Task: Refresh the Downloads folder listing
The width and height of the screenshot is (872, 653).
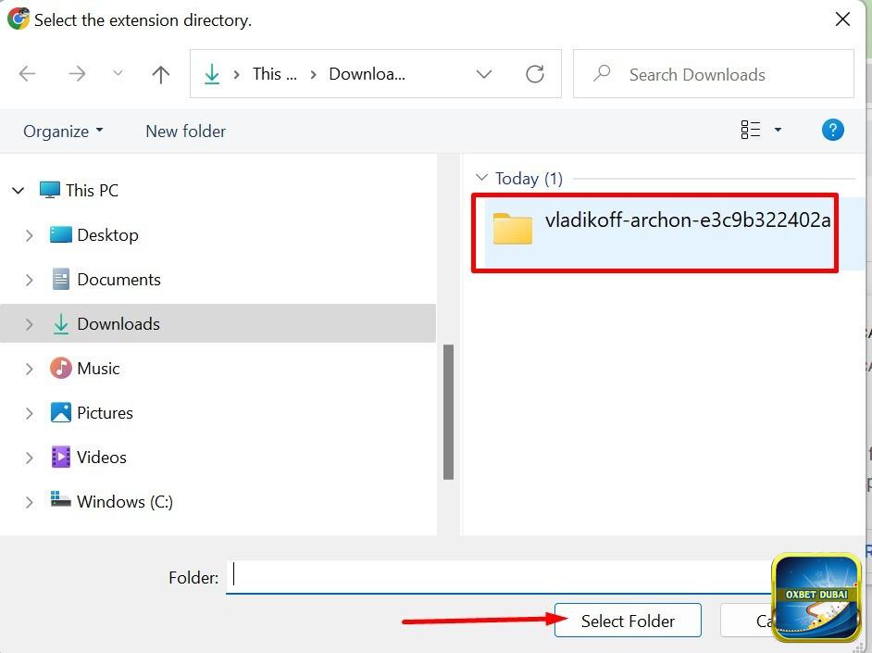Action: pos(535,74)
